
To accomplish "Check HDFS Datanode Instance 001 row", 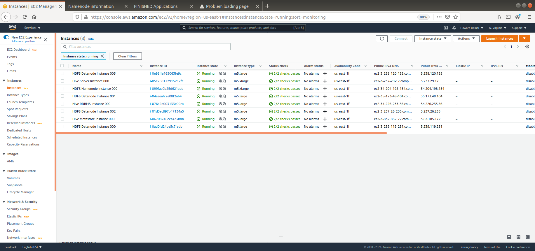I will (x=62, y=96).
